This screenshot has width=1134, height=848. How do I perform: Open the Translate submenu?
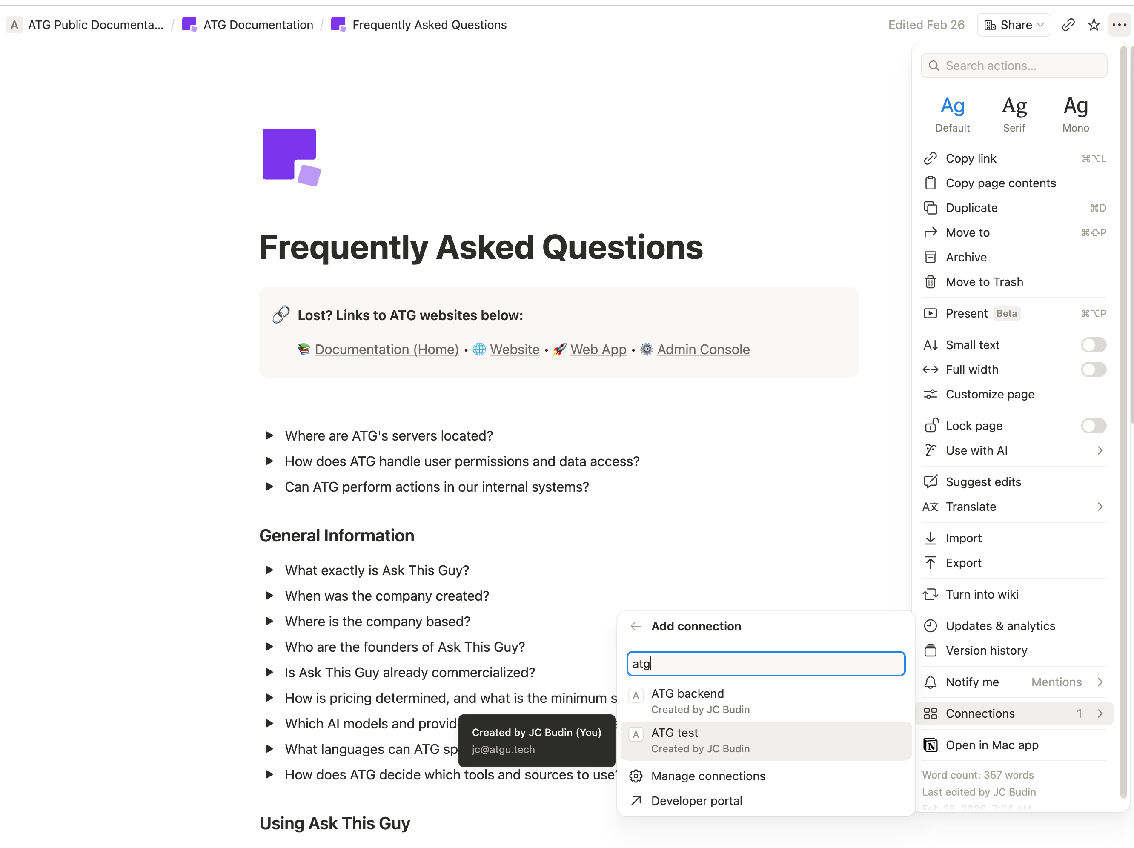[1014, 507]
